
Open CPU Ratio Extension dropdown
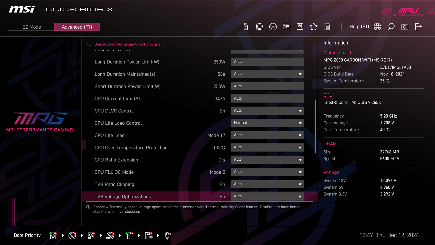267,160
